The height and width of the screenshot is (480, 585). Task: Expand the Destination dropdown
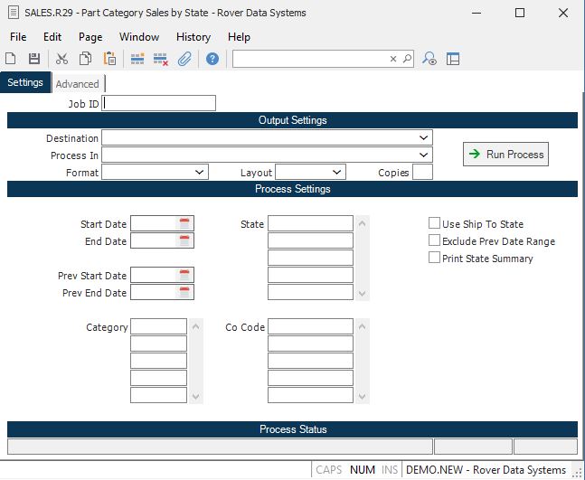(x=424, y=138)
